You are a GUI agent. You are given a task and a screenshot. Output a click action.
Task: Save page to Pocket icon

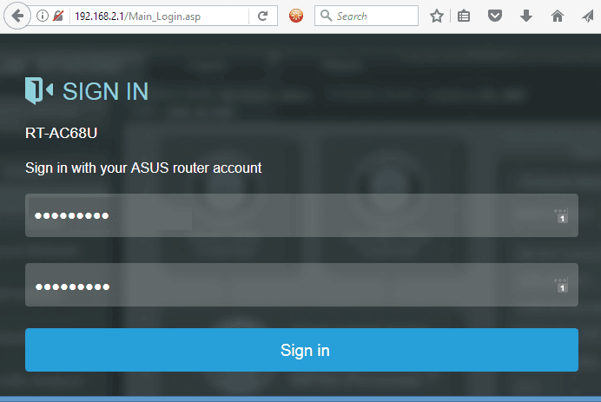(495, 16)
